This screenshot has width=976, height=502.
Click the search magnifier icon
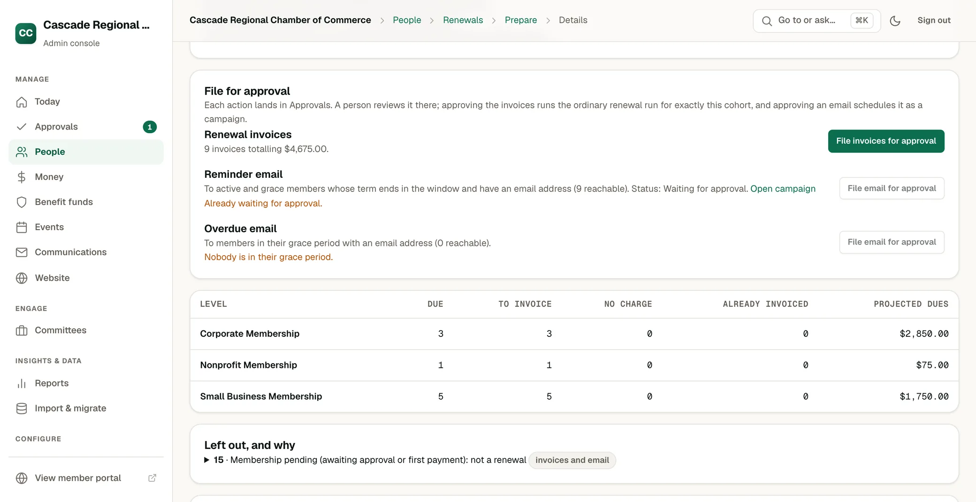(x=767, y=21)
